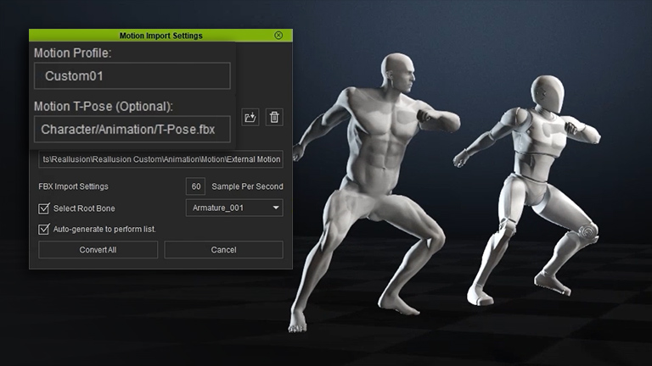This screenshot has width=652, height=366.
Task: Click the FBX Import Settings label
Action: tap(74, 186)
